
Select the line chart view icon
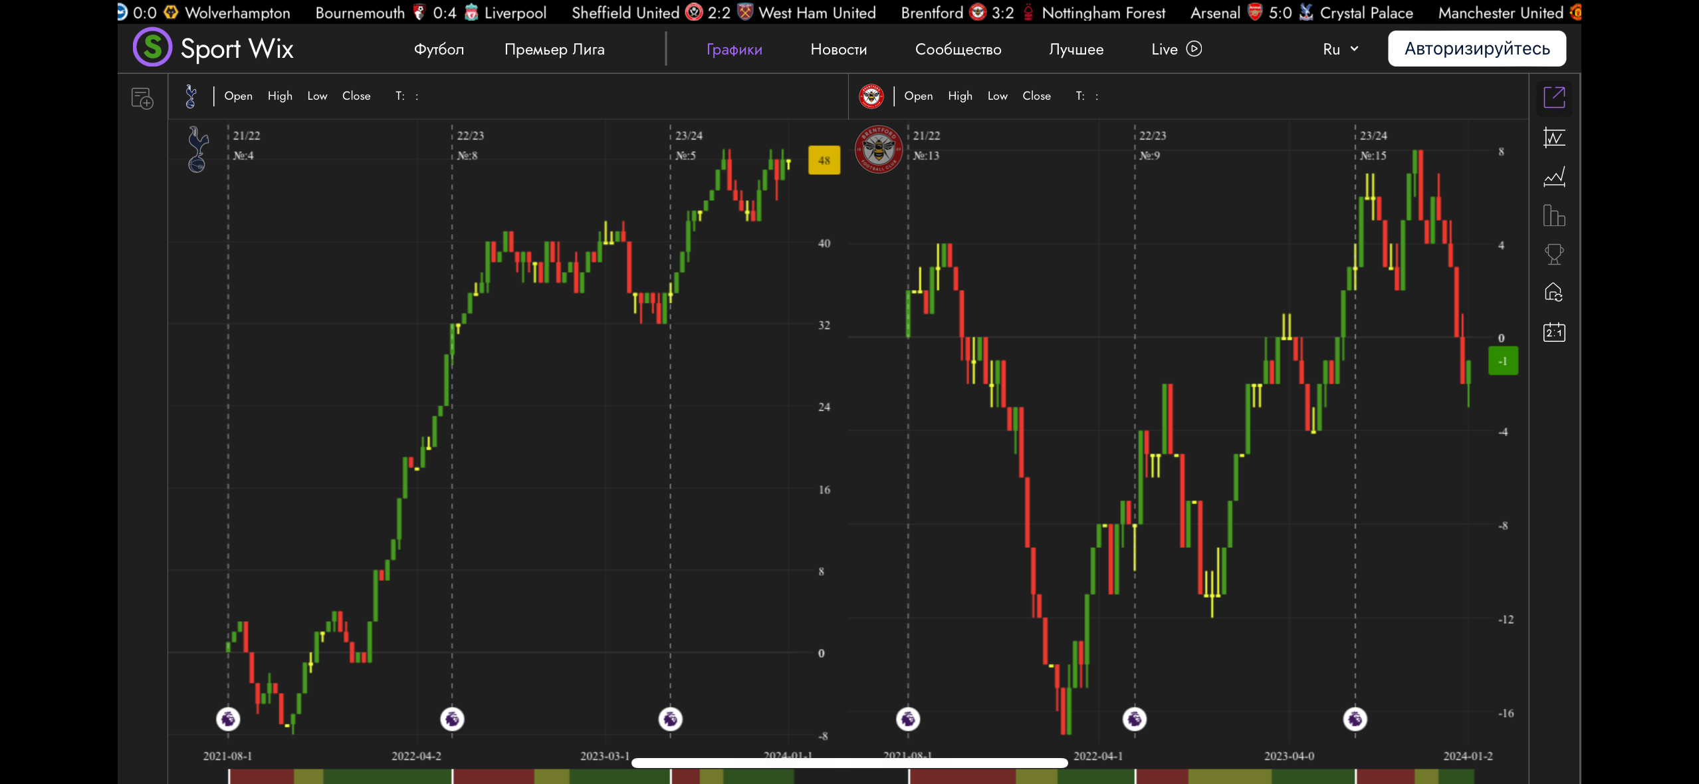click(x=1554, y=176)
